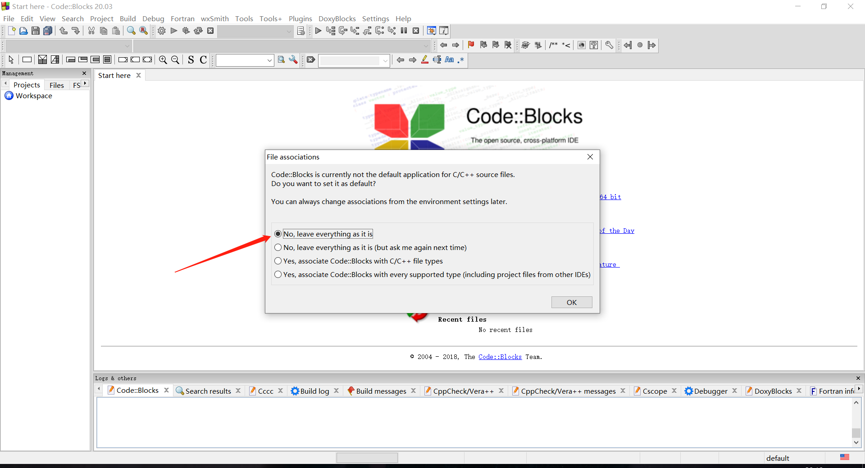Screen dimensions: 865x468
Task: Click the language flag in the status bar
Action: (x=845, y=458)
